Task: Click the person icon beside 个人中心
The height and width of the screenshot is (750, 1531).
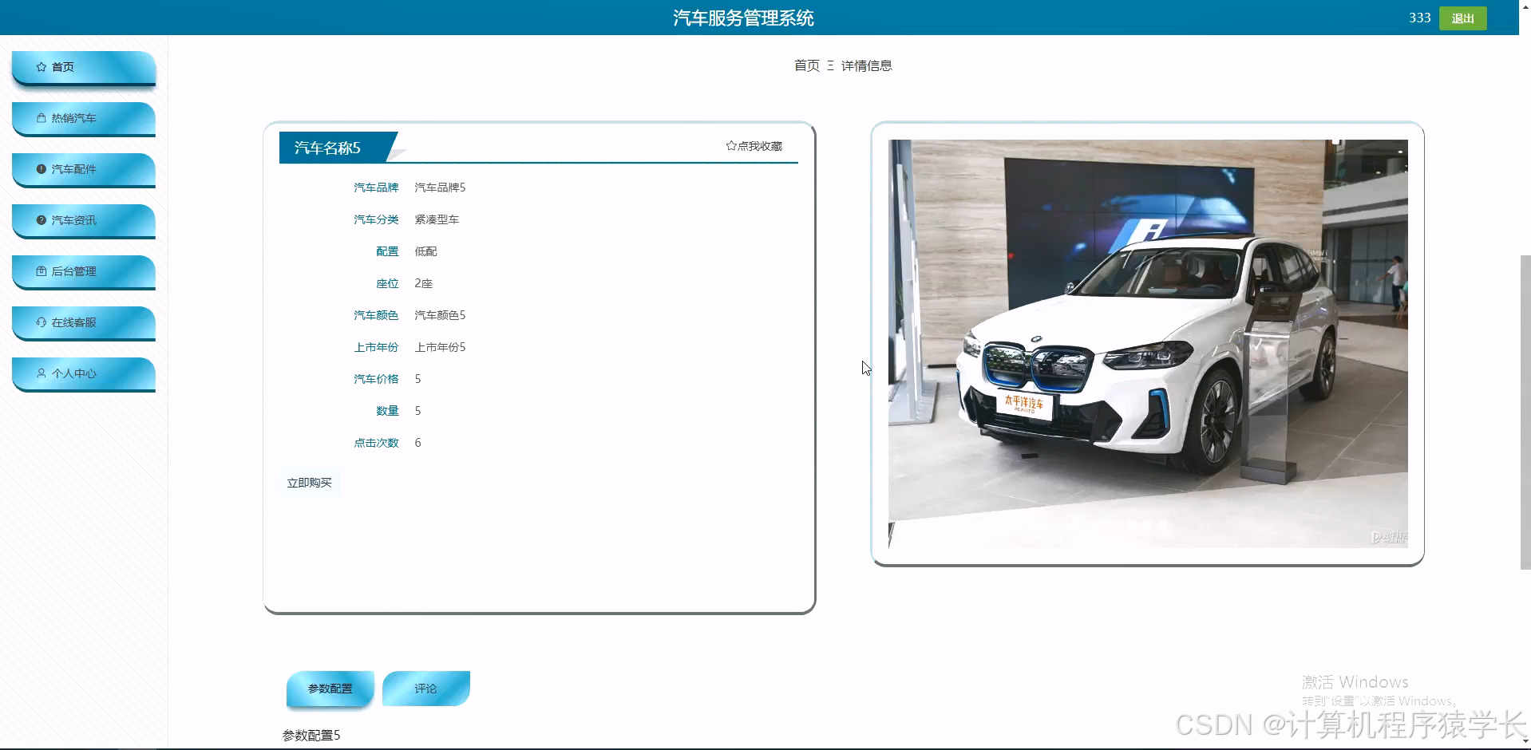Action: [x=41, y=373]
